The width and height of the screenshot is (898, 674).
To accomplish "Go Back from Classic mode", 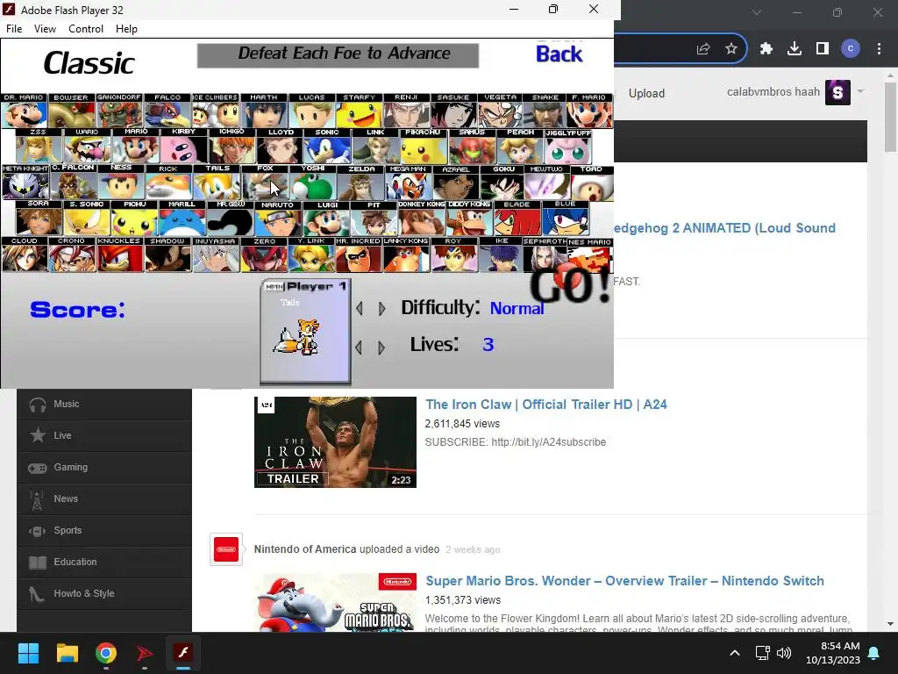I will point(559,54).
